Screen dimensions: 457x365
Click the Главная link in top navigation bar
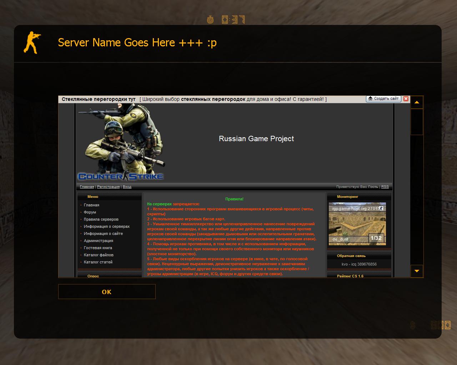pyautogui.click(x=87, y=187)
